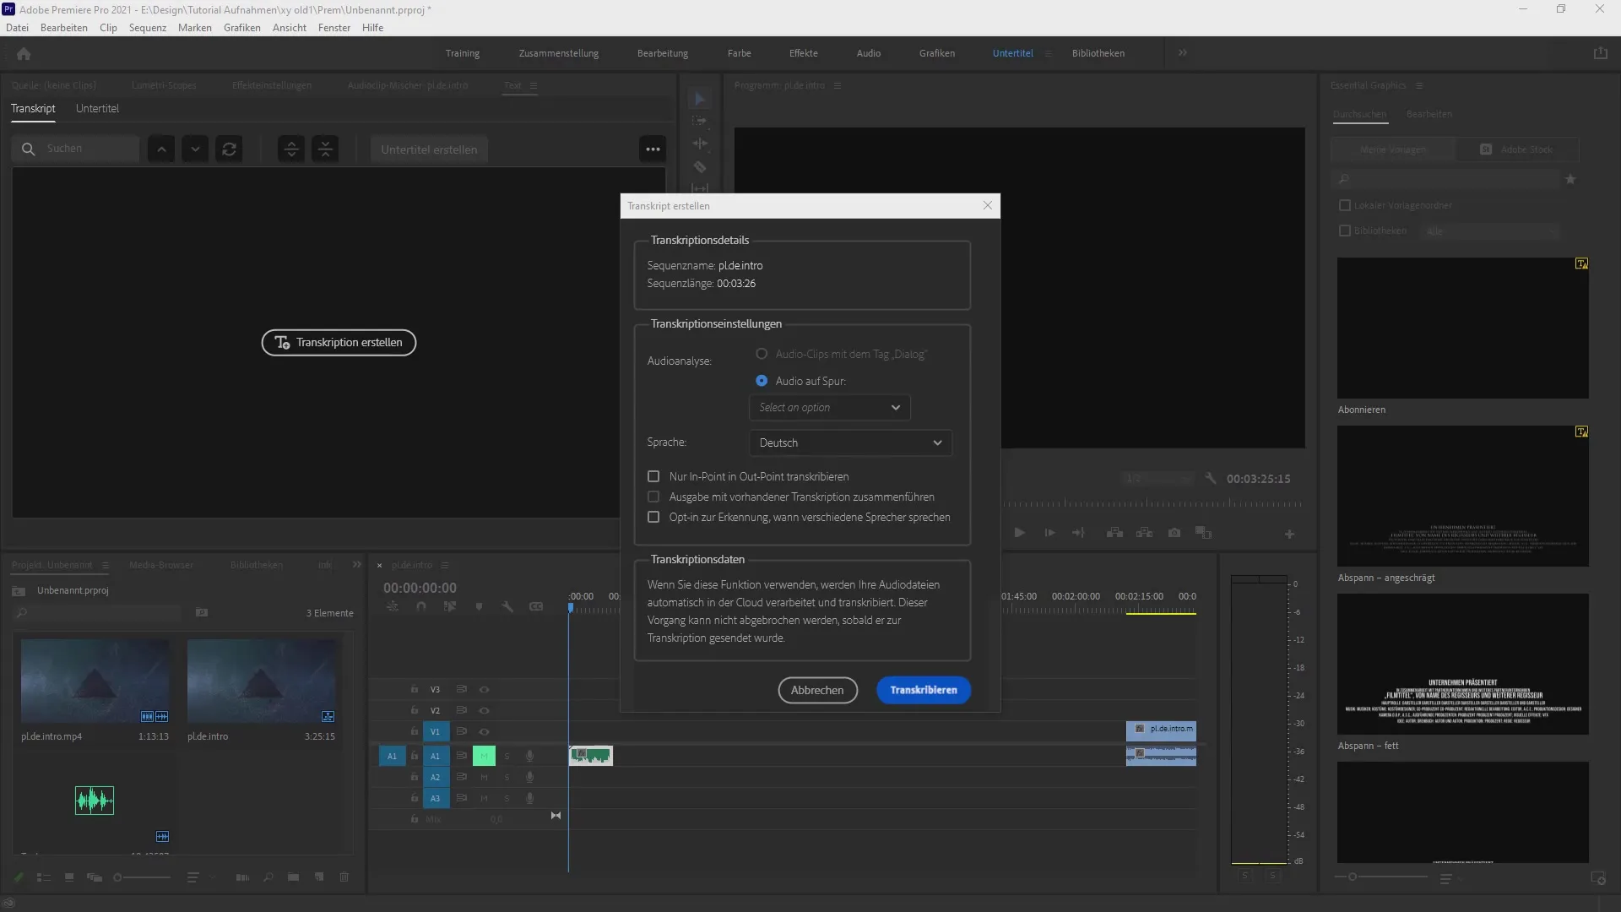
Task: Click export share icon at top right
Action: coord(1600,53)
